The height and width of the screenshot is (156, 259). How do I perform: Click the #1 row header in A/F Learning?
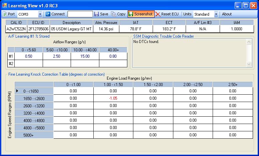point(11,56)
